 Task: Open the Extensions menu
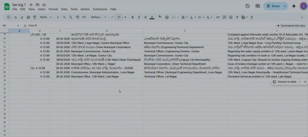coord(100,9)
